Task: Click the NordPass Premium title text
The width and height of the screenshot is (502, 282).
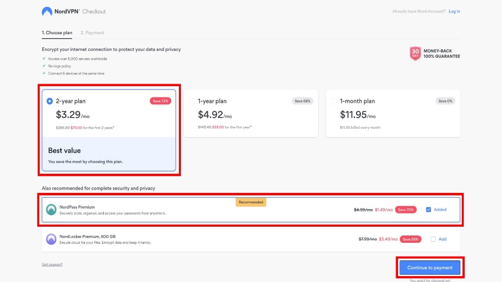Action: 77,207
